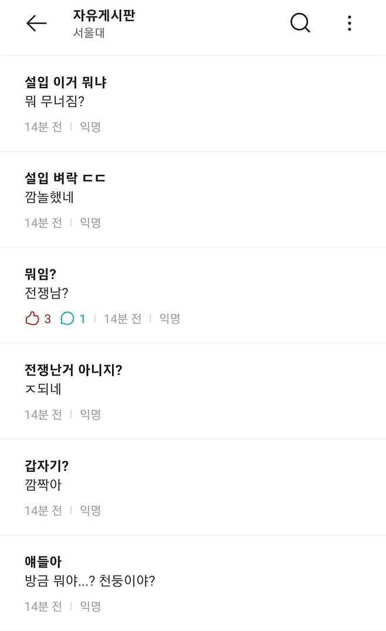Open comments via speech bubble icon on 뭐임? post

[x=66, y=318]
